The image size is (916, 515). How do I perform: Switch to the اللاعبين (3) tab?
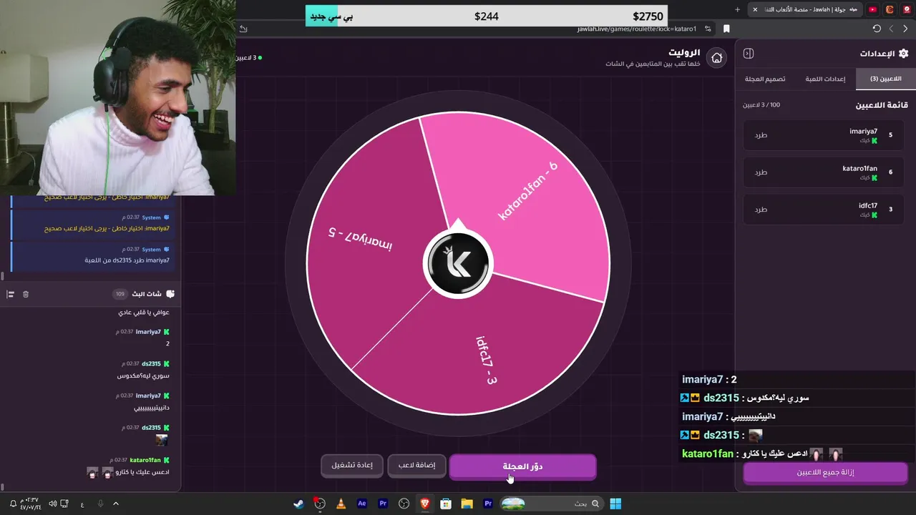(885, 79)
